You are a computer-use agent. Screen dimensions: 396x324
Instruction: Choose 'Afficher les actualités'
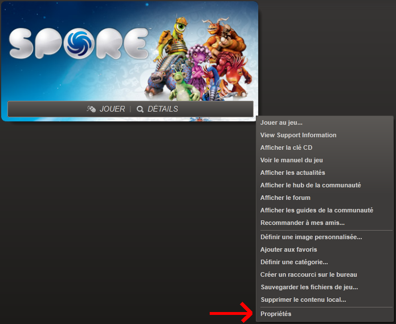click(325, 173)
